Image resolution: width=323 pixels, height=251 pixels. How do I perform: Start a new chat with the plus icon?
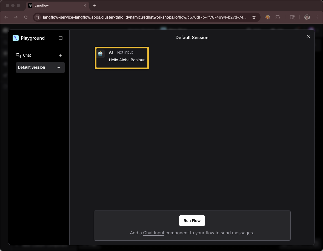(60, 56)
